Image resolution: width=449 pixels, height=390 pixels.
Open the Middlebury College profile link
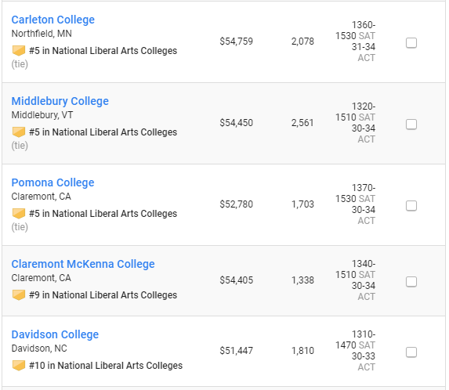pyautogui.click(x=60, y=101)
